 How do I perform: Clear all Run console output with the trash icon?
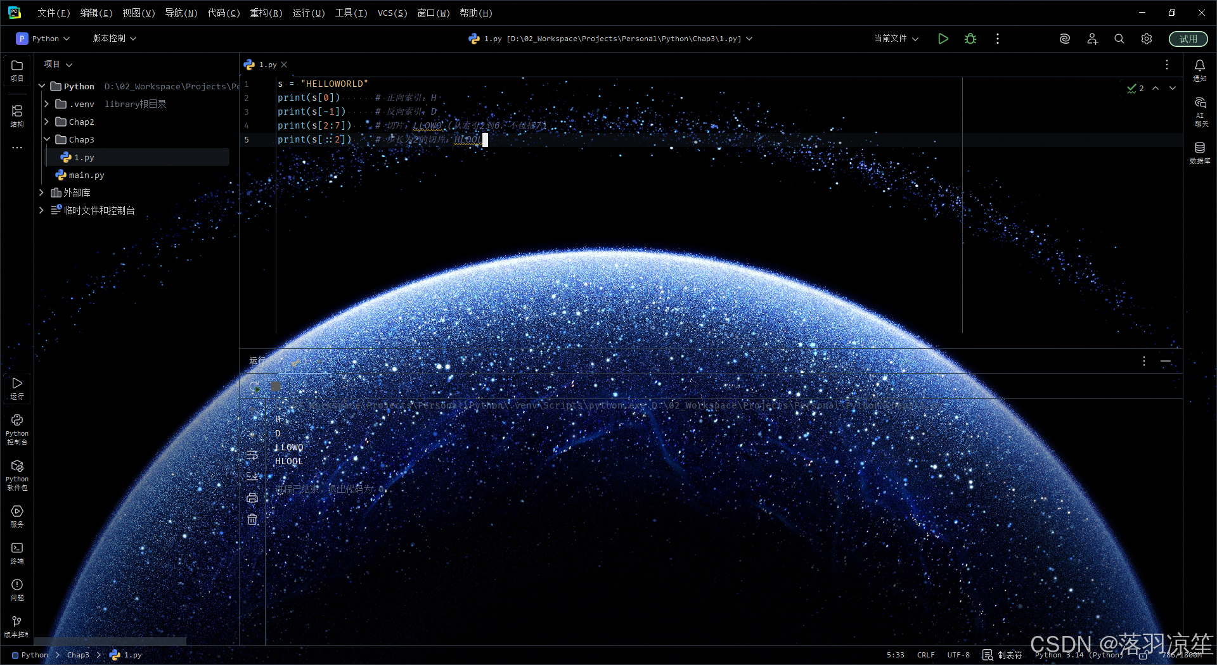coord(252,519)
